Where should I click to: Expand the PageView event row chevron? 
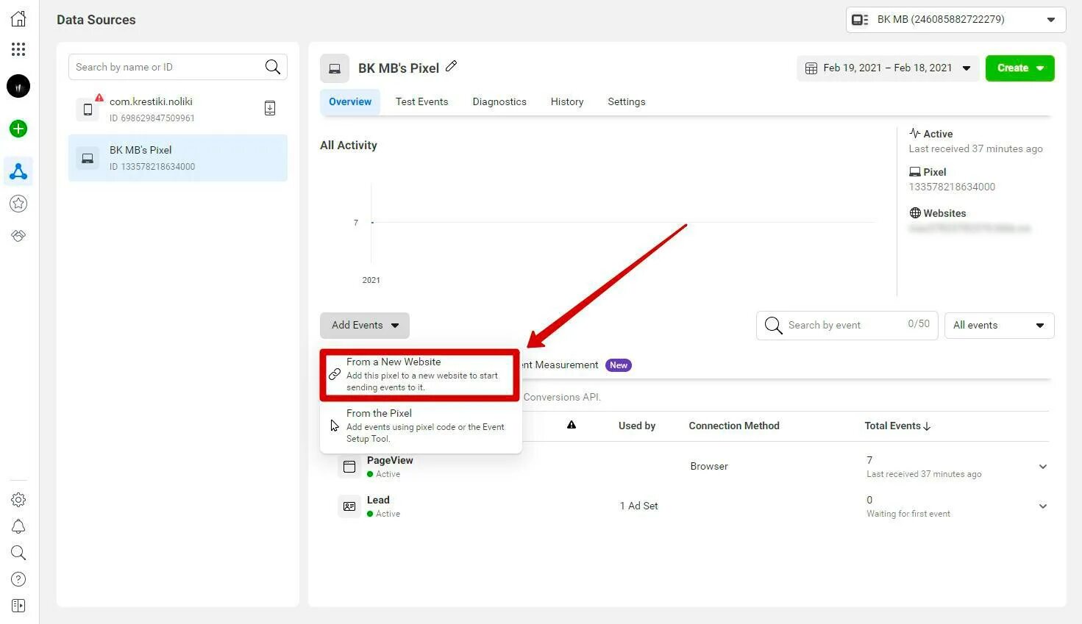pyautogui.click(x=1043, y=467)
